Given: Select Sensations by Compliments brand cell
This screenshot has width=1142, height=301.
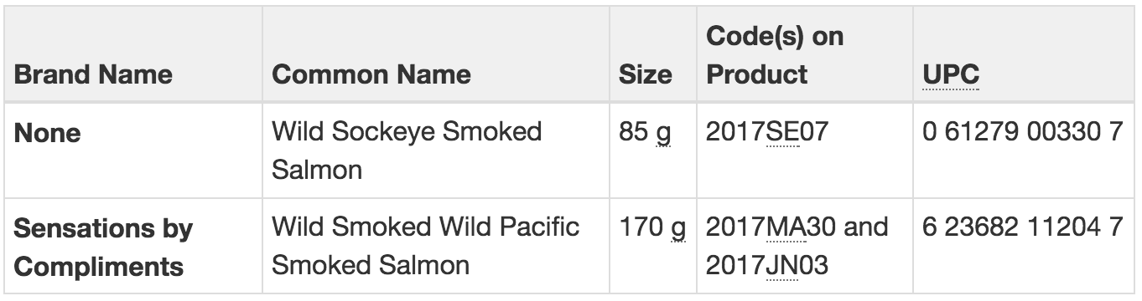Looking at the screenshot, I should tap(103, 247).
